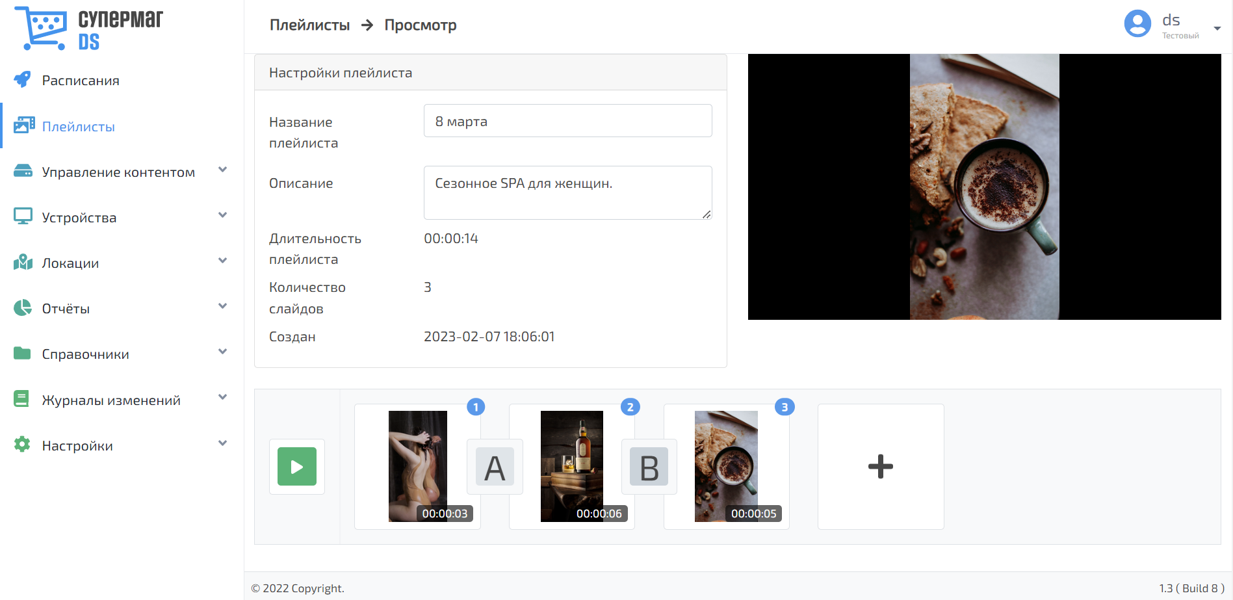Click the Супермаг DS cart logo
1233x600 pixels.
click(x=42, y=28)
